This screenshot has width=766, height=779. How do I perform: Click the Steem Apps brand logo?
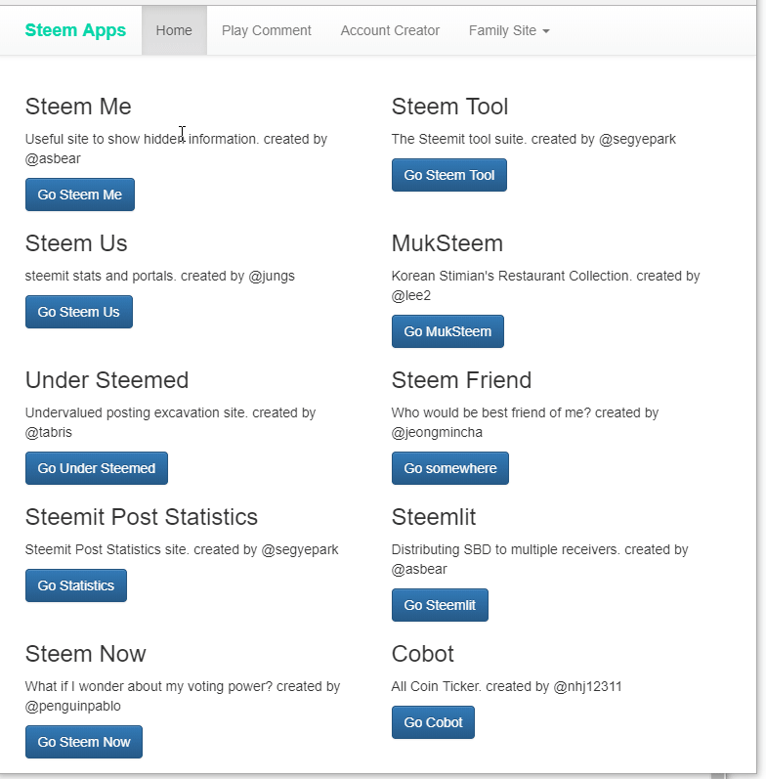coord(75,30)
